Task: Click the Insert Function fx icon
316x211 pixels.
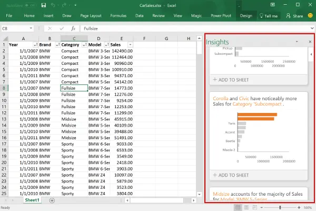Action: click(x=73, y=28)
